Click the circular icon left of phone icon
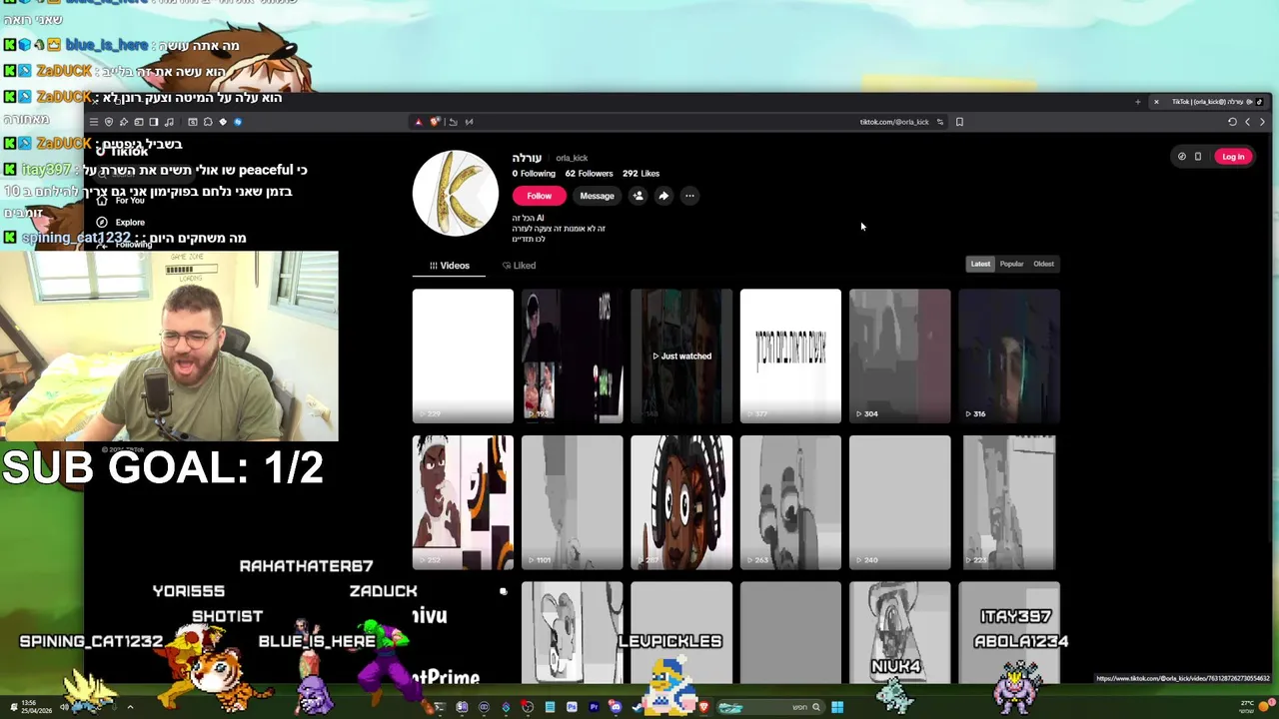This screenshot has height=719, width=1279. coord(1182,156)
